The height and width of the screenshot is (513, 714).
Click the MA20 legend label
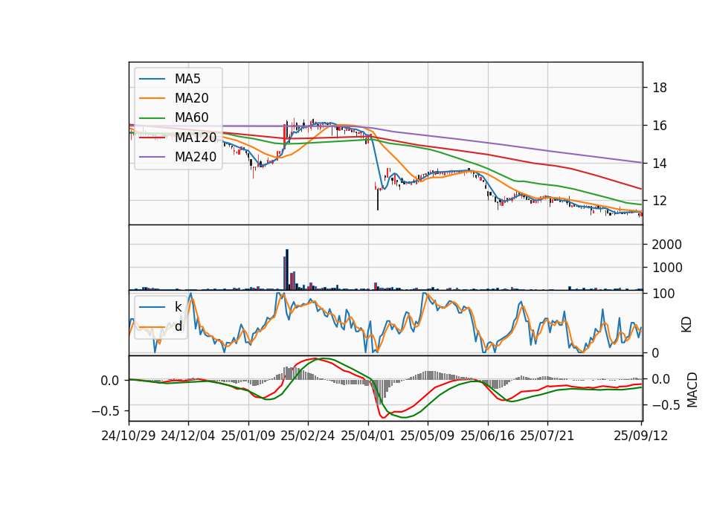pos(191,98)
